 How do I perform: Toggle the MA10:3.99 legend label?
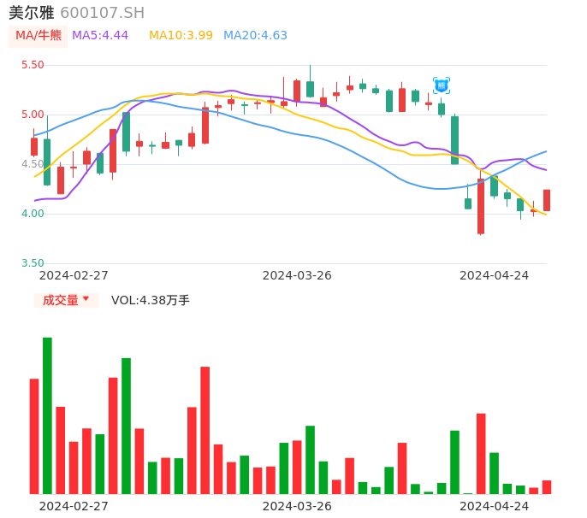tap(181, 36)
